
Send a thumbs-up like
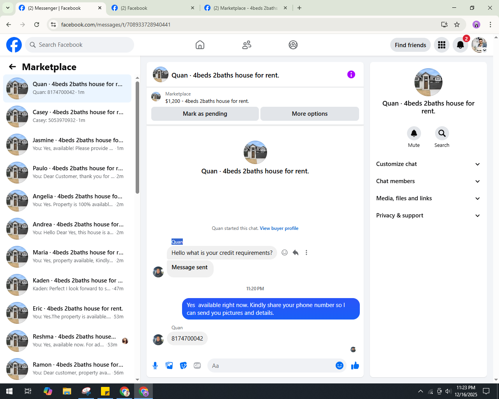[x=355, y=365]
